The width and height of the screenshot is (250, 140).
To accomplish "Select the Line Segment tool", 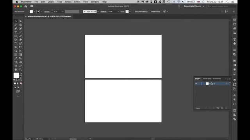I will (20, 32).
